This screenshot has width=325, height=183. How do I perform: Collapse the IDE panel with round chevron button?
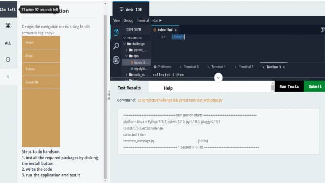[x=218, y=78]
